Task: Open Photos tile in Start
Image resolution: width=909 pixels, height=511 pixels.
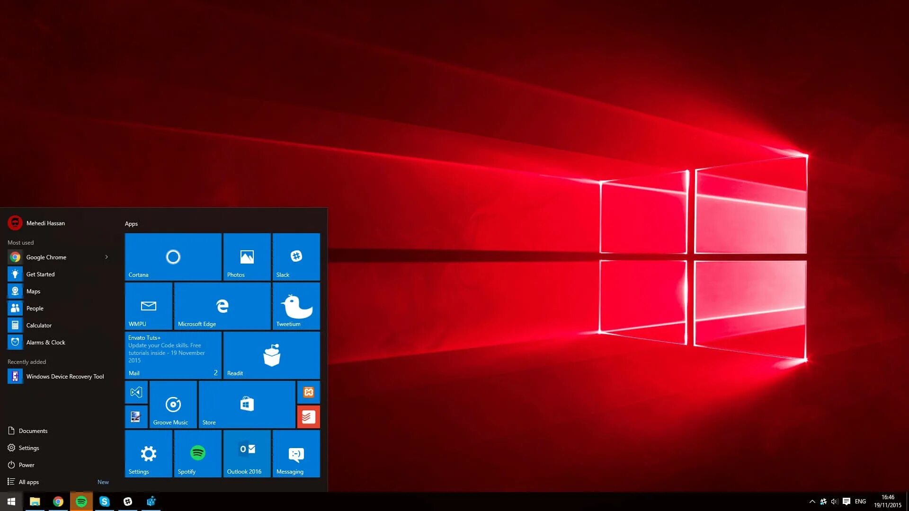Action: (x=247, y=257)
